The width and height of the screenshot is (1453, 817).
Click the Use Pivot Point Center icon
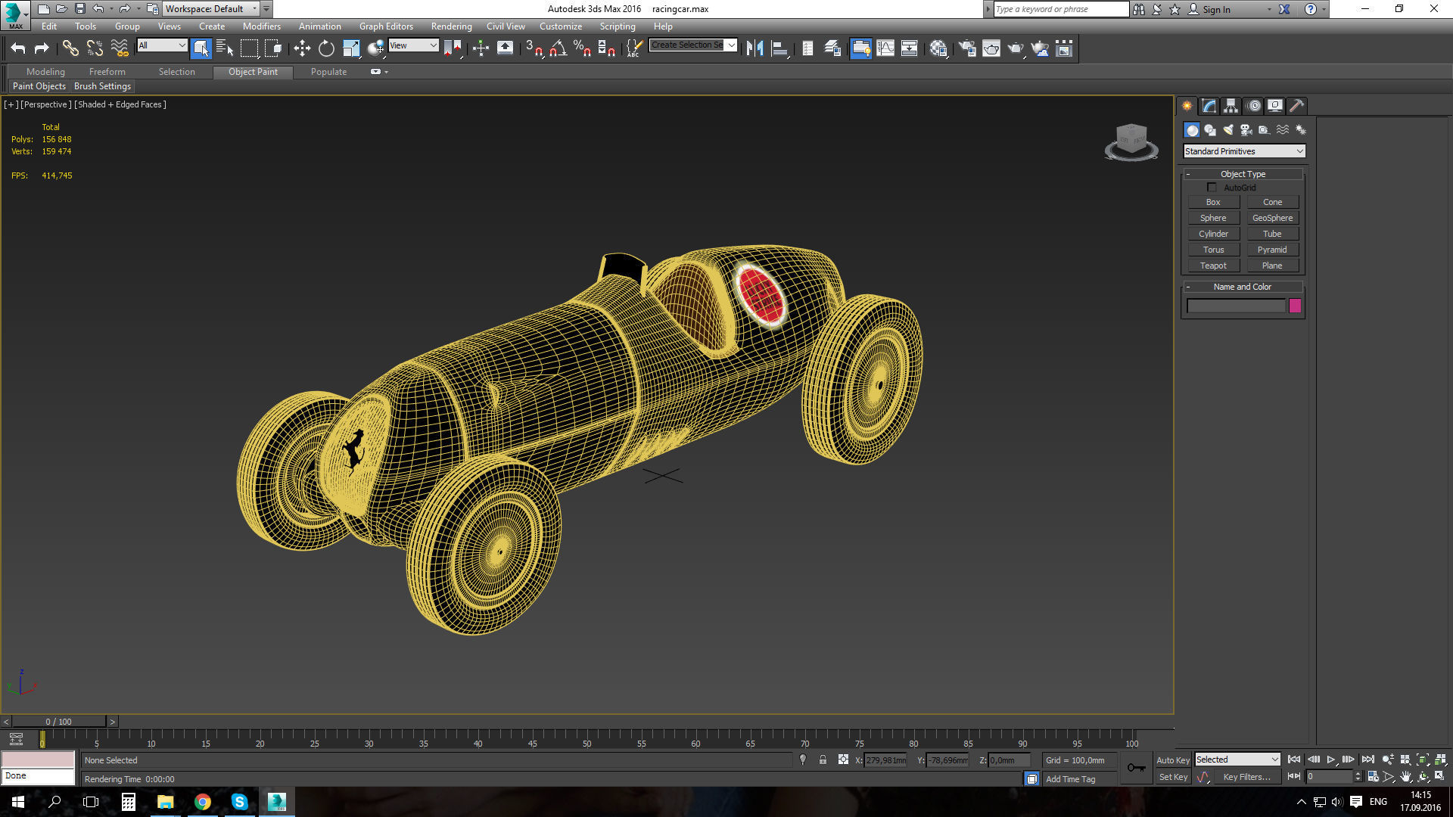coord(453,48)
